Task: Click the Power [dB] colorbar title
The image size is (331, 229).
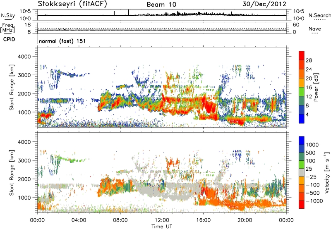Action: (316, 87)
